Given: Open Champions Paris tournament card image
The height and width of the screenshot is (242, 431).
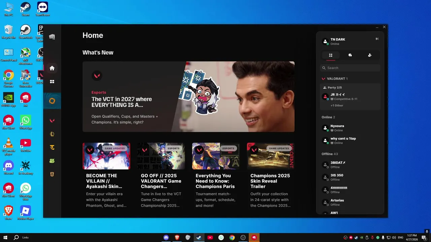Looking at the screenshot, I should pyautogui.click(x=216, y=156).
